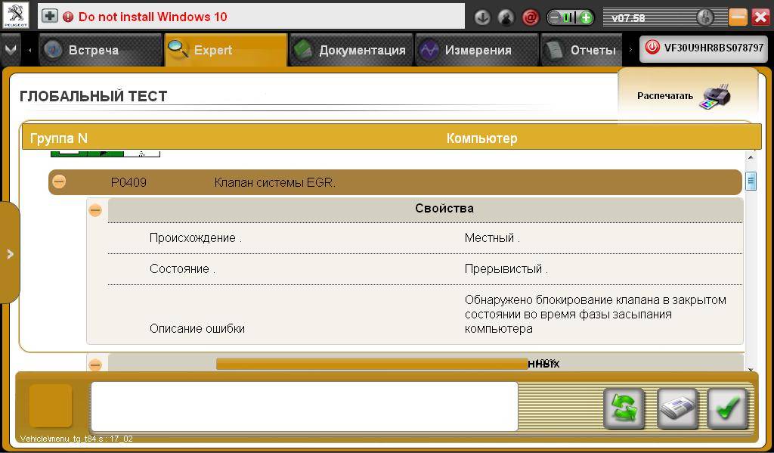
Task: Click the plus icon beside Windows 10 warning
Action: point(50,16)
